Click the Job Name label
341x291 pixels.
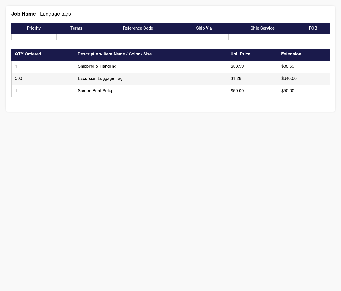(x=24, y=14)
